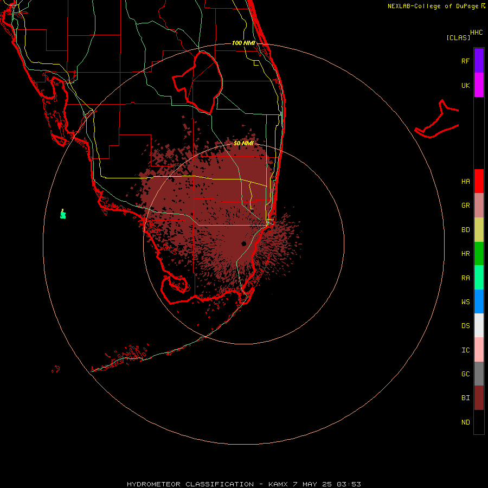This screenshot has height=488, width=488.
Task: Click the BD yellow legend swatch
Action: tap(479, 230)
